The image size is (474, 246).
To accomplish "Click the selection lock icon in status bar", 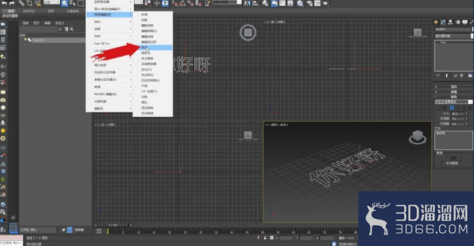I will click(265, 238).
